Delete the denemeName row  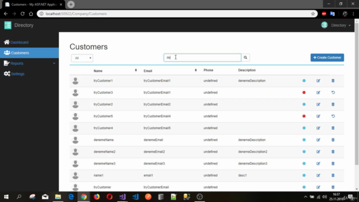tap(333, 140)
